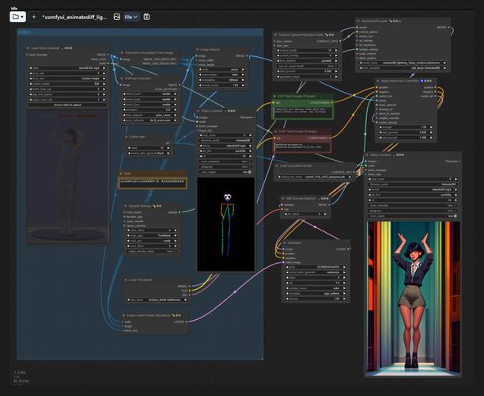
Task: Click the pose skeleton video preview
Action: point(226,224)
